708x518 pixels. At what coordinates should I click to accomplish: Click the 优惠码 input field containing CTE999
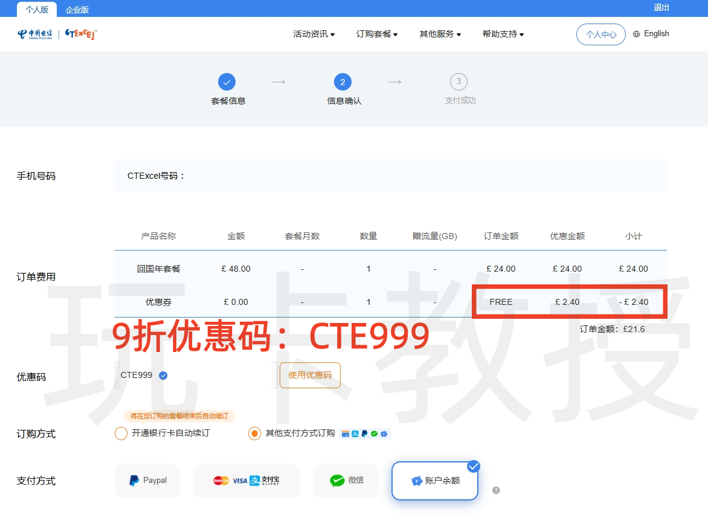196,375
